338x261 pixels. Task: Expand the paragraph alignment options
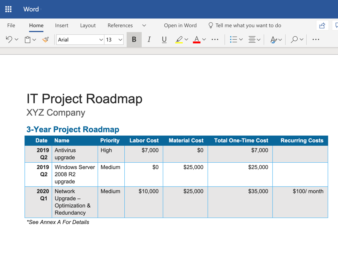point(258,39)
